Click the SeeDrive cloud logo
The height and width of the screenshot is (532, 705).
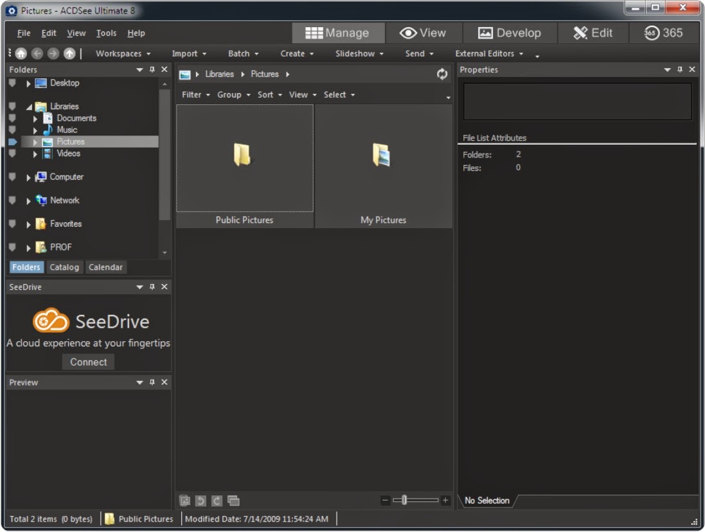pyautogui.click(x=51, y=321)
